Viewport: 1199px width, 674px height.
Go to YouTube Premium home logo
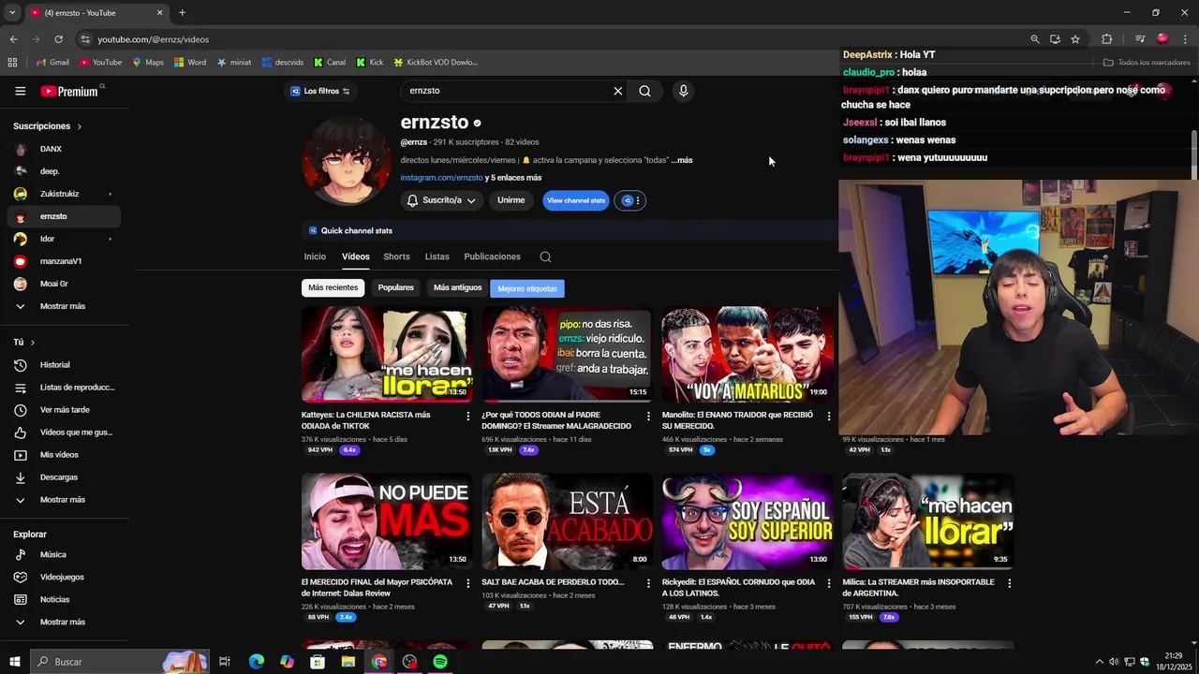click(x=69, y=91)
